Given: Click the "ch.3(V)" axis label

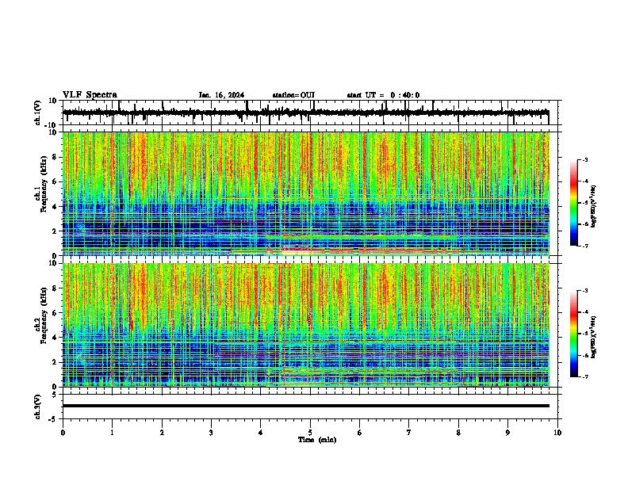Looking at the screenshot, I should pos(38,407).
